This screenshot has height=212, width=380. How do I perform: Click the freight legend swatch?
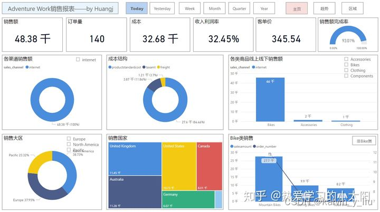click(158, 67)
